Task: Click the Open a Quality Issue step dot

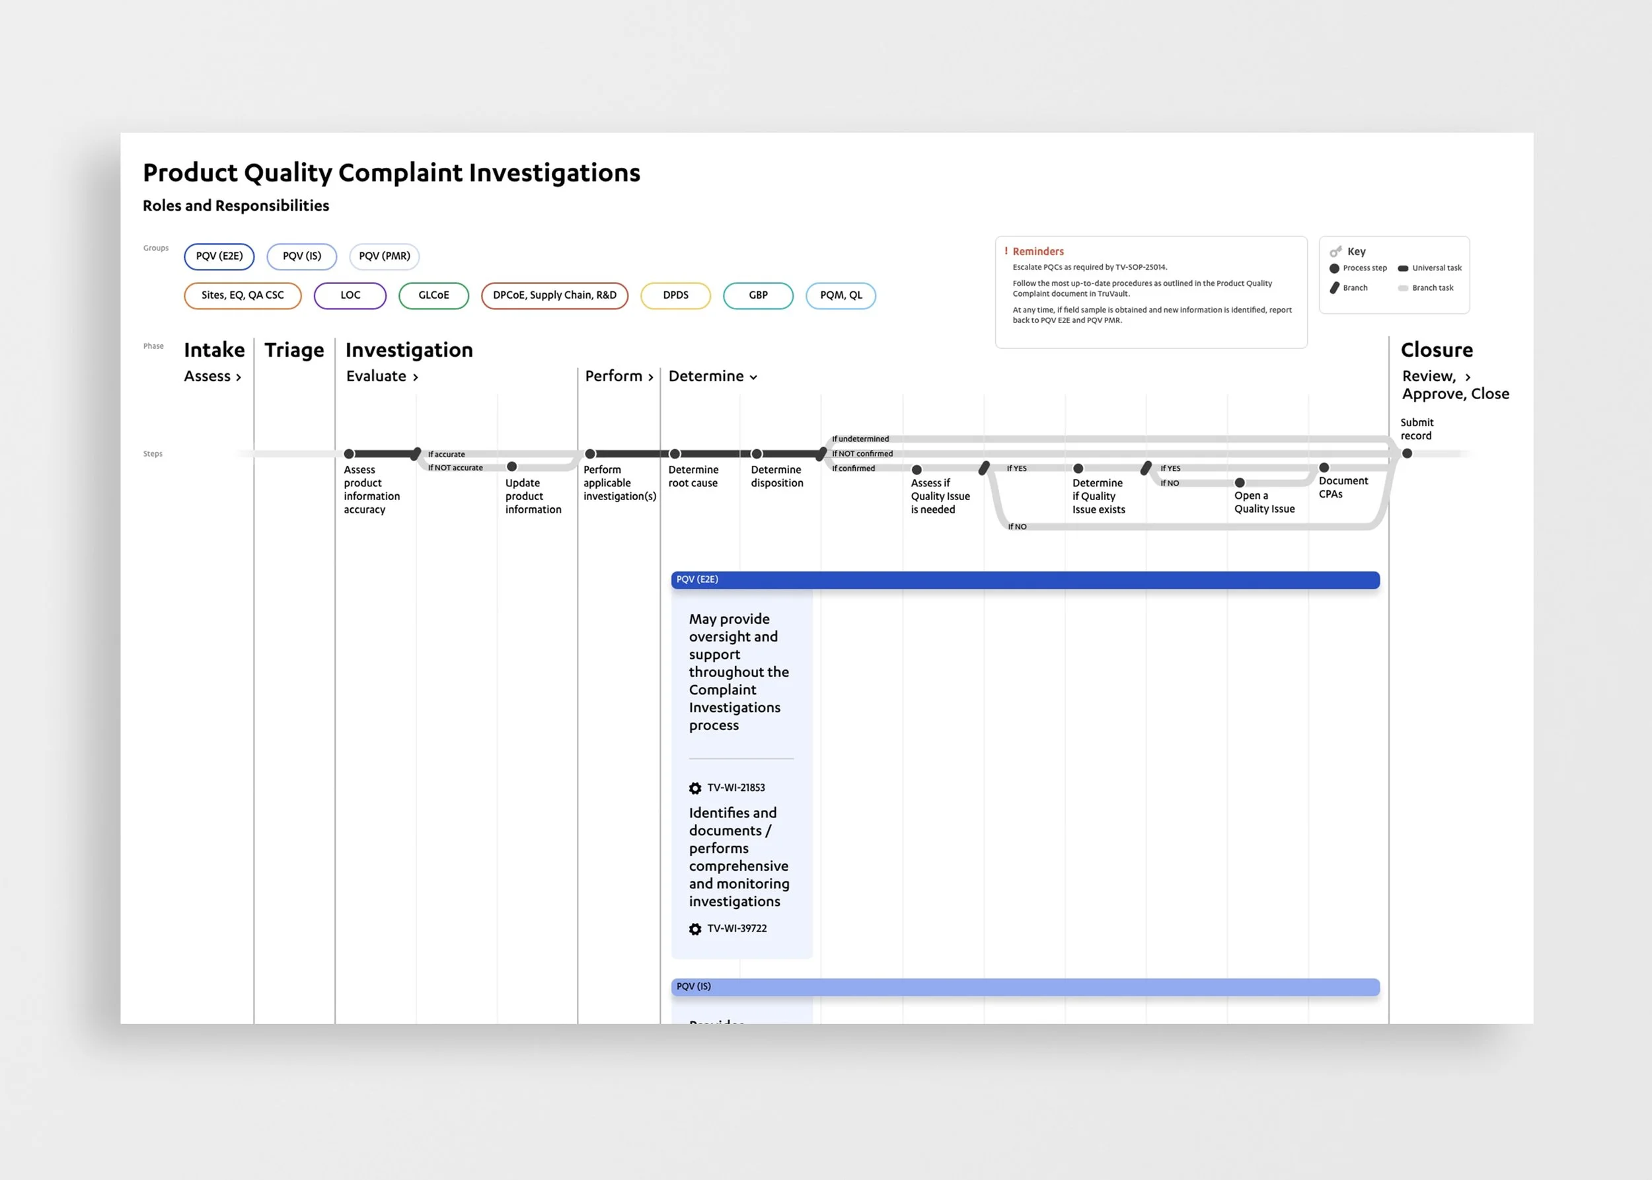Action: [1240, 483]
